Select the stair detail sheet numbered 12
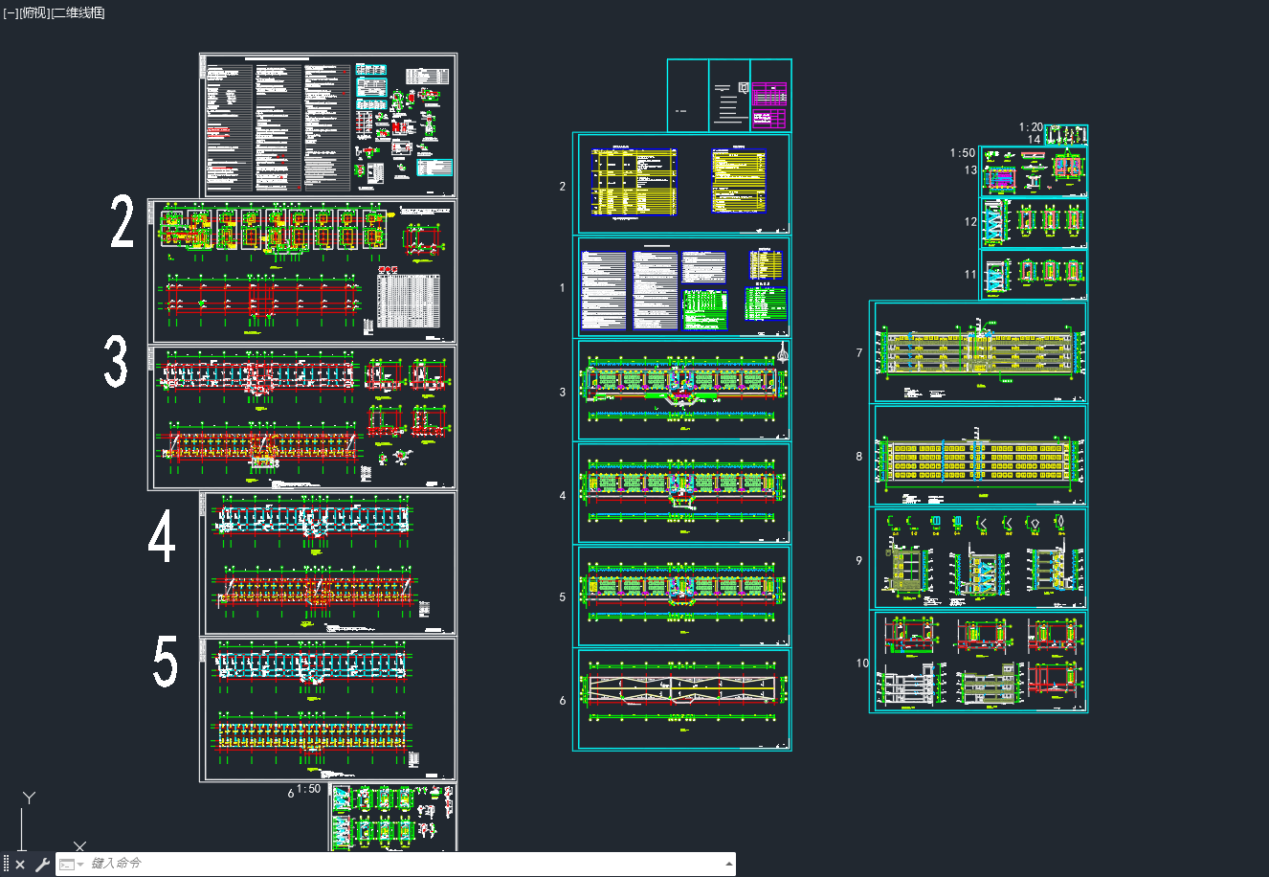 [x=1034, y=223]
